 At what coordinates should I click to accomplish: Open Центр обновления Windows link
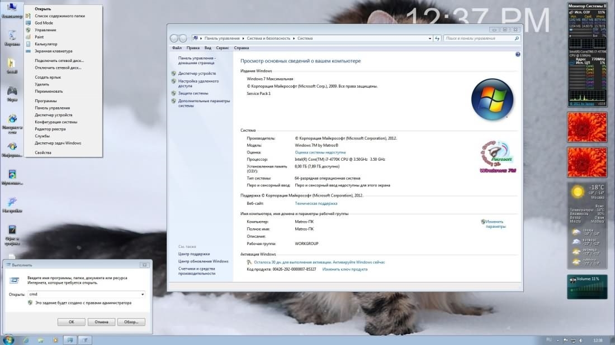203,261
